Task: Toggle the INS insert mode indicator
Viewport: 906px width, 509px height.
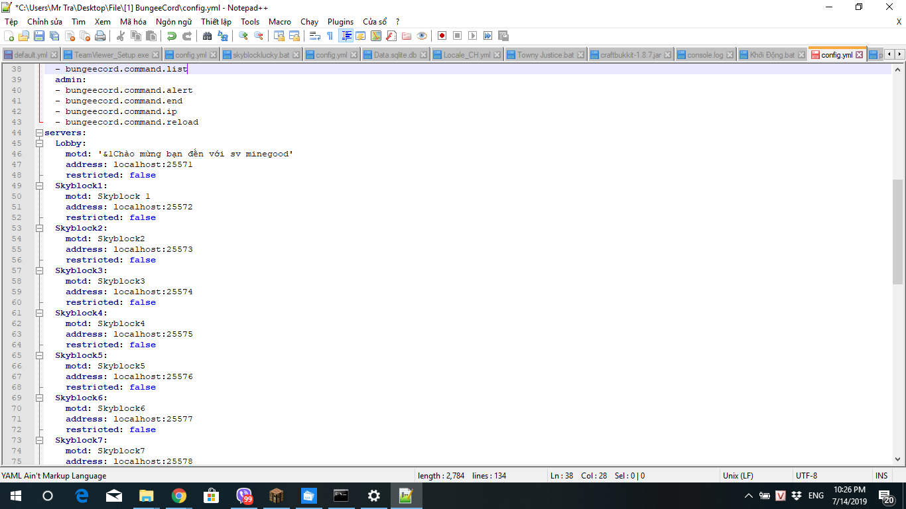Action: [x=881, y=476]
